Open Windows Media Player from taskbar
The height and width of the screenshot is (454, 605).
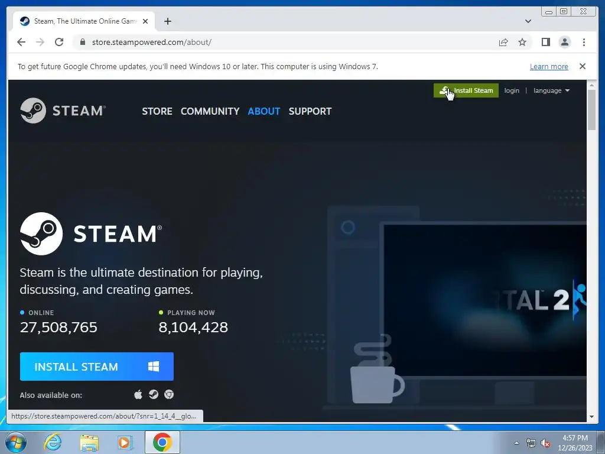[125, 442]
